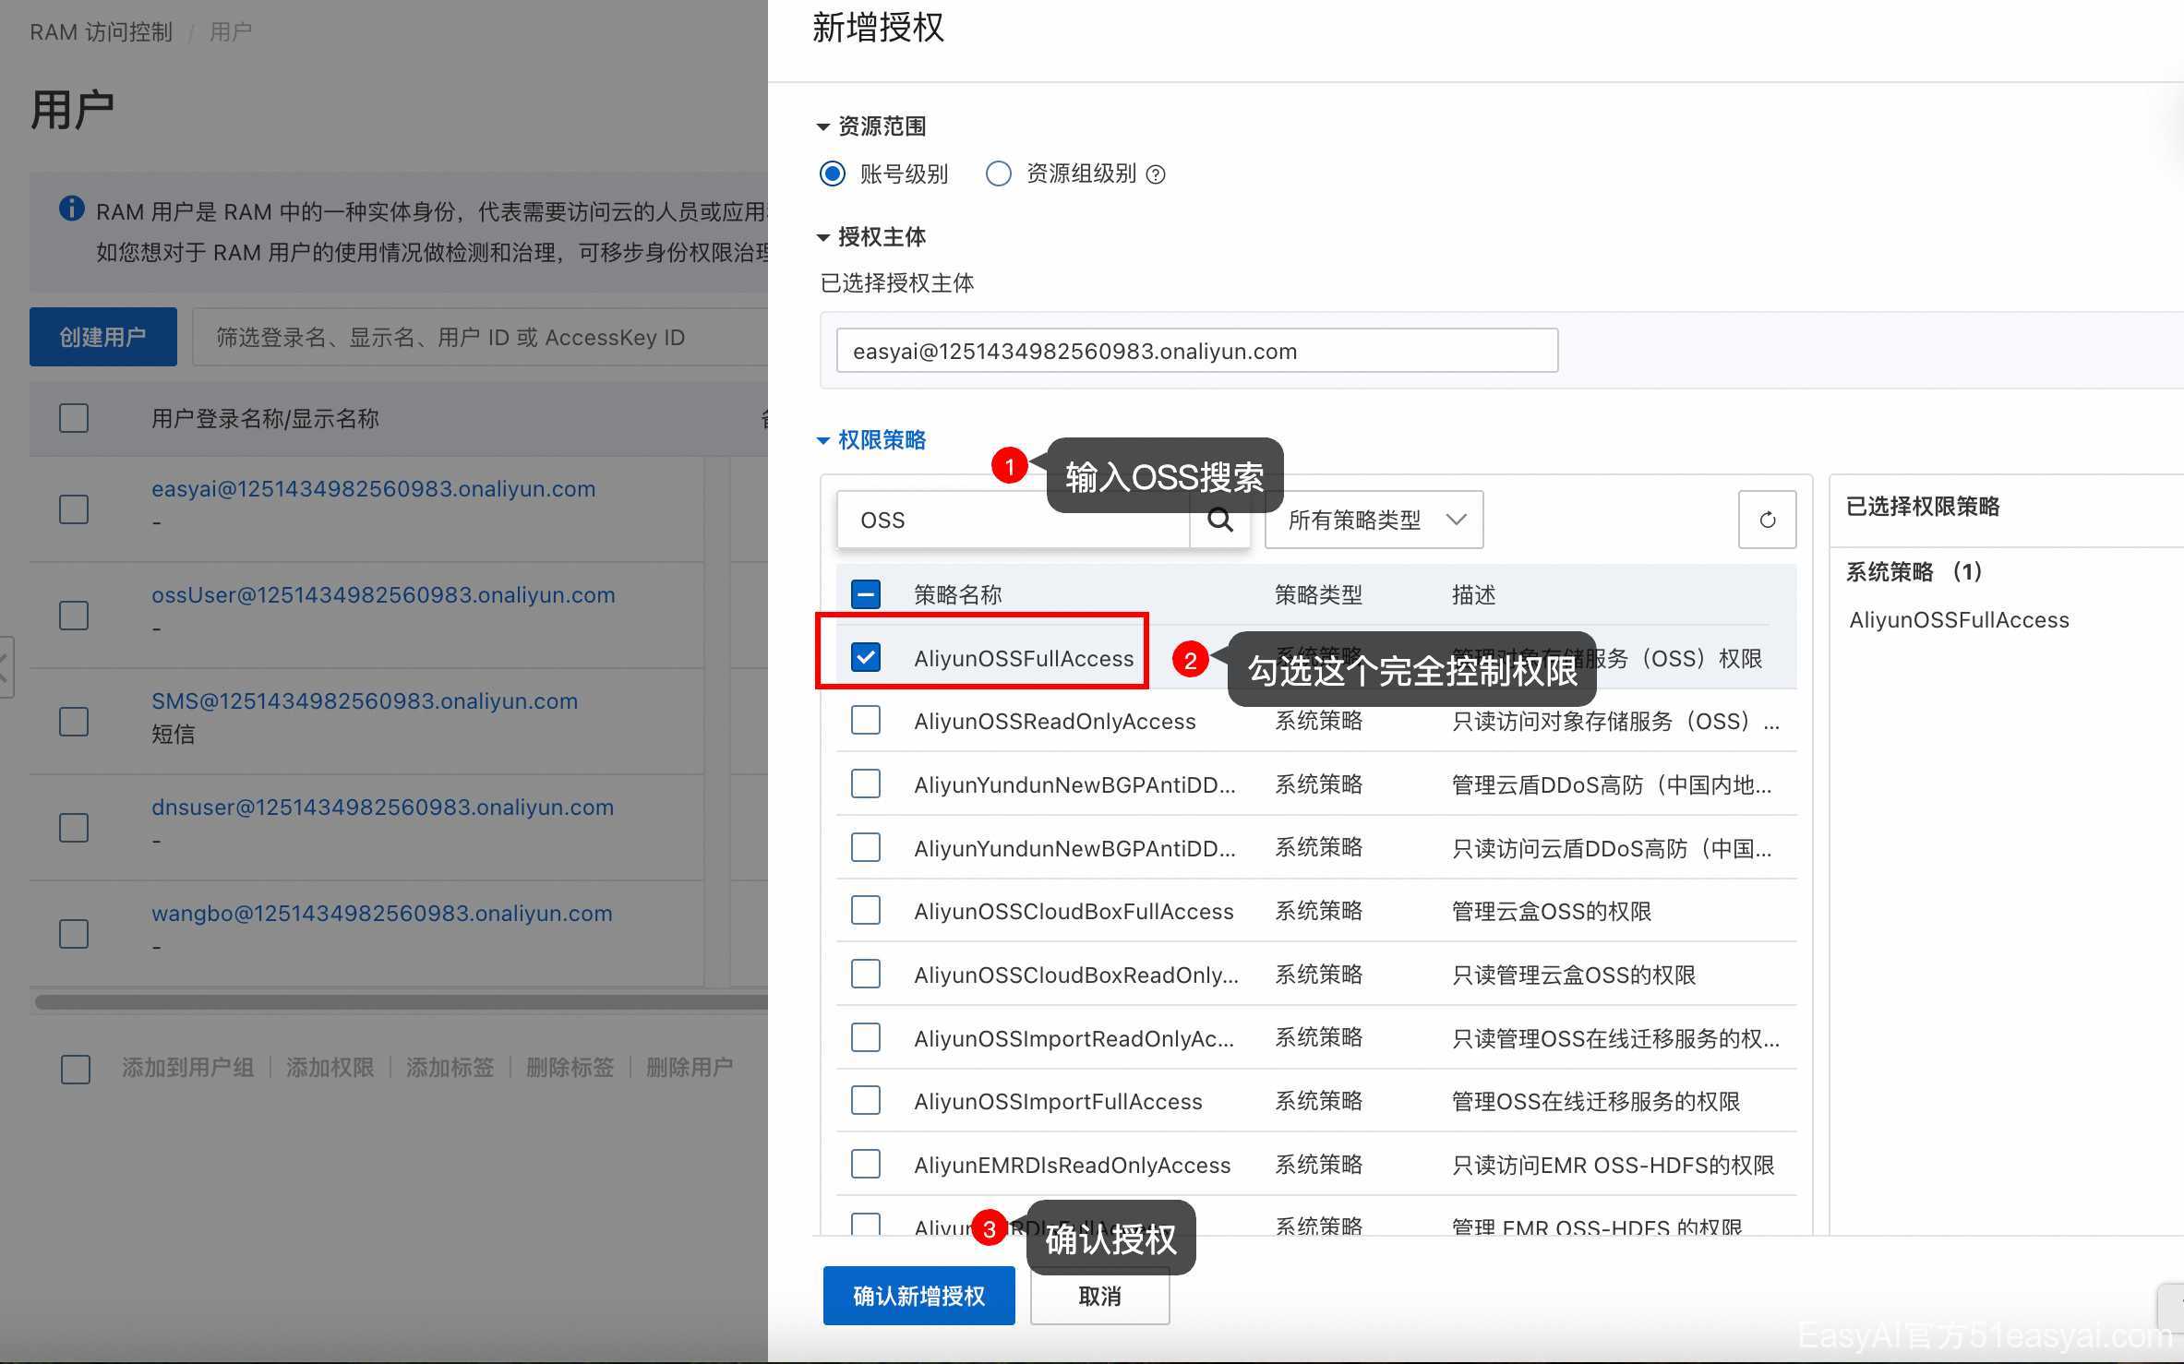
Task: Click the 管理云盒OSS的权限 description
Action: click(x=1552, y=912)
